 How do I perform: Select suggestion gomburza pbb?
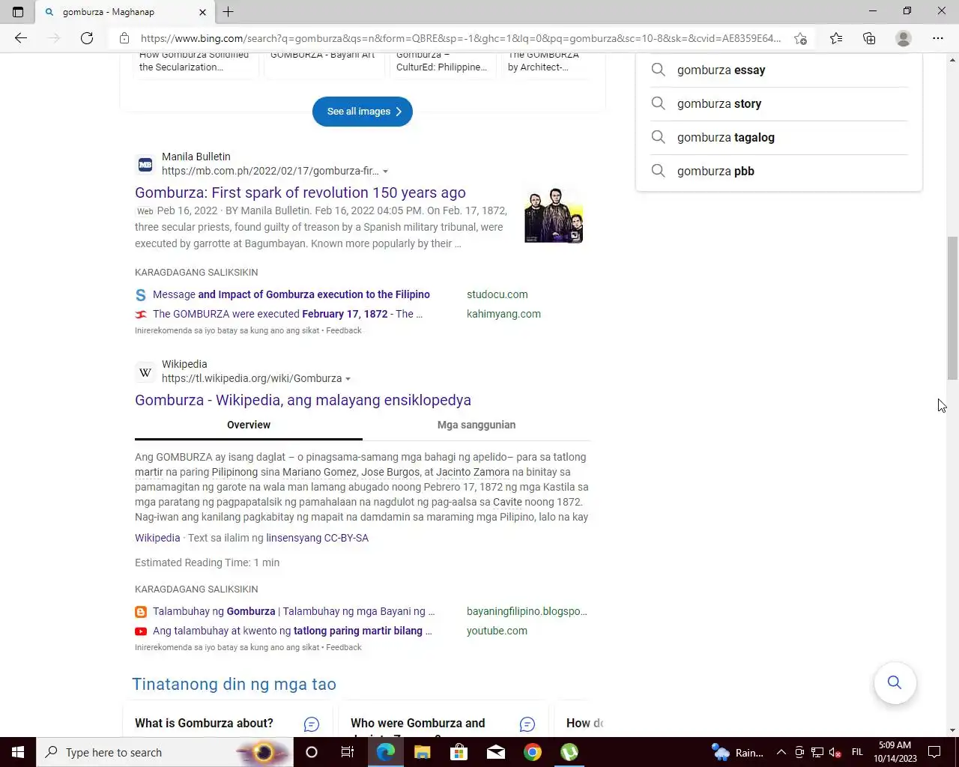[779, 172]
